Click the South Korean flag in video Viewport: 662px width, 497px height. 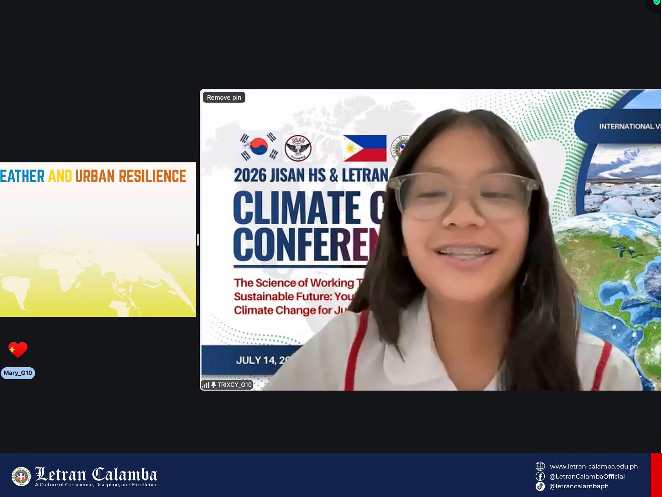[x=259, y=147]
